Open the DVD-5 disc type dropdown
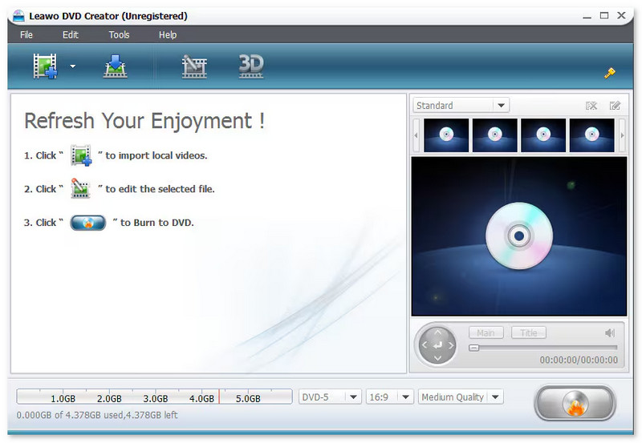The height and width of the screenshot is (443, 642). click(x=330, y=397)
